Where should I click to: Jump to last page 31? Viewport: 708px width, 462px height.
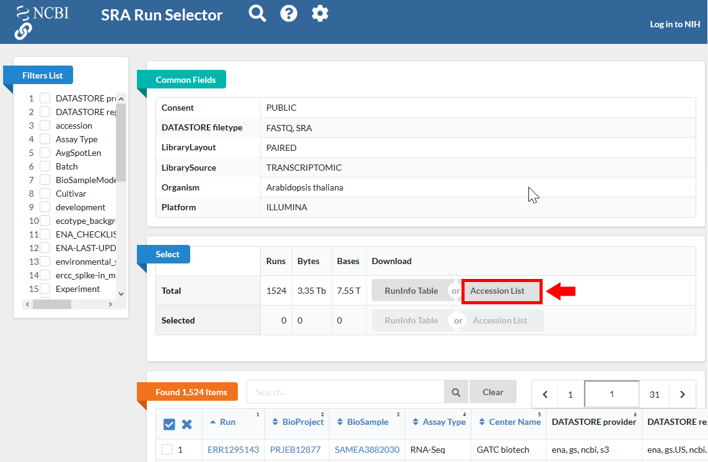coord(655,395)
